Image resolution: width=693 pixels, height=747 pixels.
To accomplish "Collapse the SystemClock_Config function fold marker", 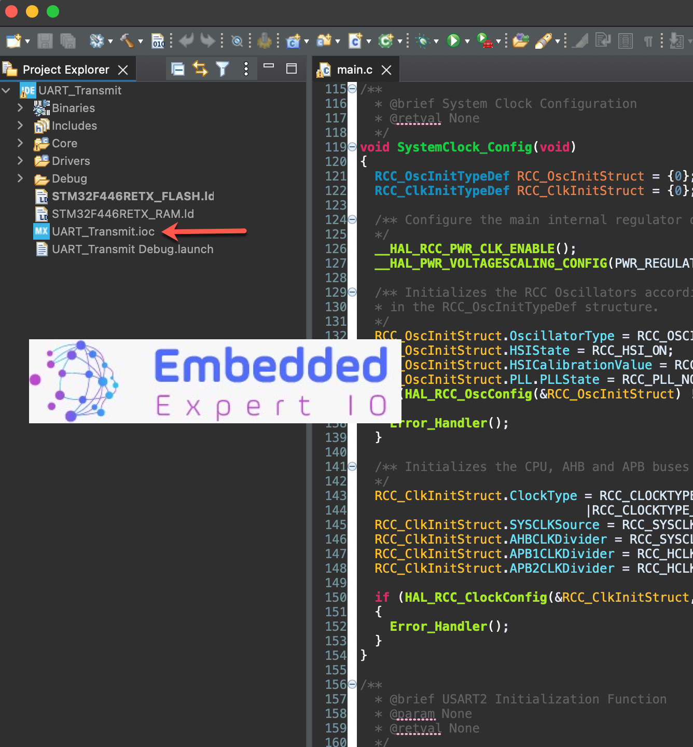I will click(352, 147).
